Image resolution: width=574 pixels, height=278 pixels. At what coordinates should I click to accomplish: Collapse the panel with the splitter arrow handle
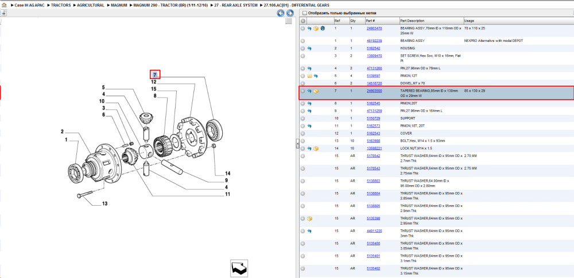click(x=297, y=145)
